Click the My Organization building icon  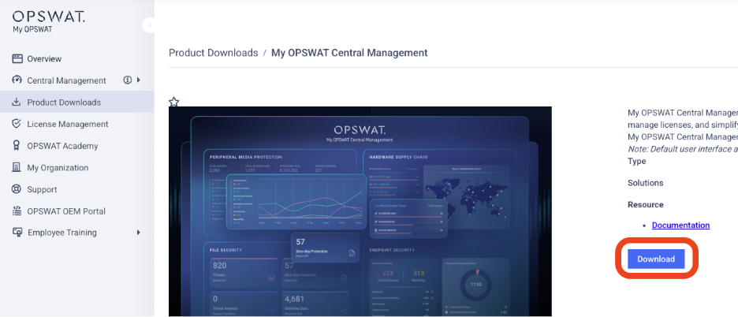[17, 167]
